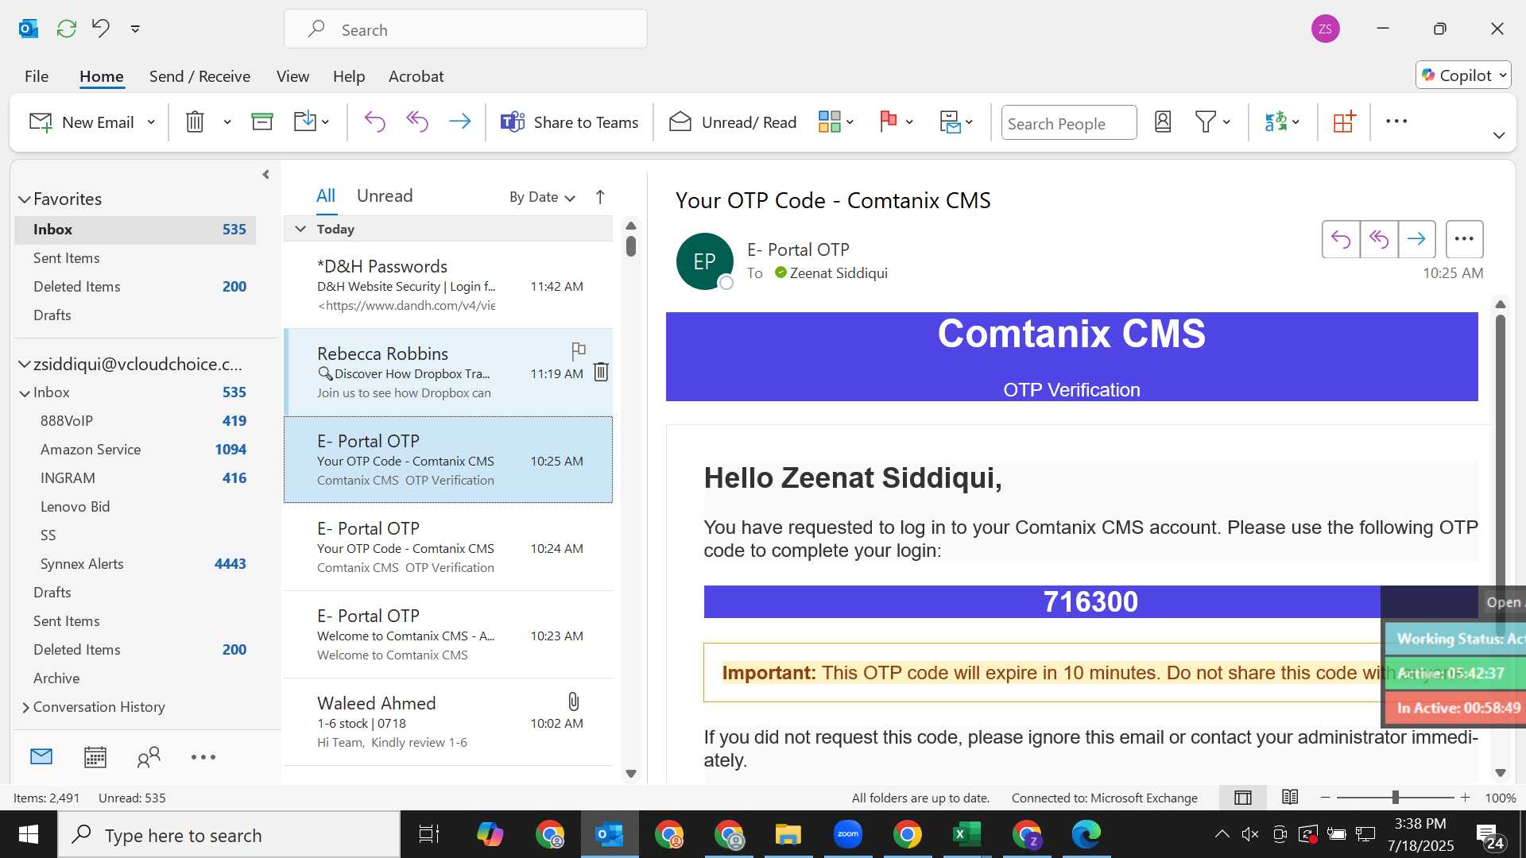Click Forward icon in reading pane
1526x858 pixels.
tap(1416, 239)
